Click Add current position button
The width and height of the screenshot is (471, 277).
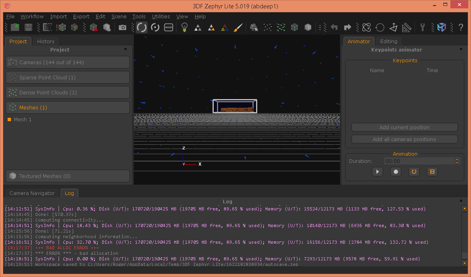tap(405, 127)
